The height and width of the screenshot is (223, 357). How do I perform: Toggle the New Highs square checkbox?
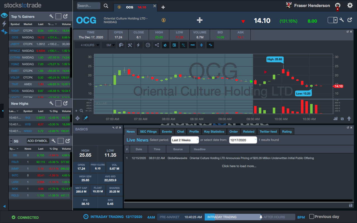[58, 103]
